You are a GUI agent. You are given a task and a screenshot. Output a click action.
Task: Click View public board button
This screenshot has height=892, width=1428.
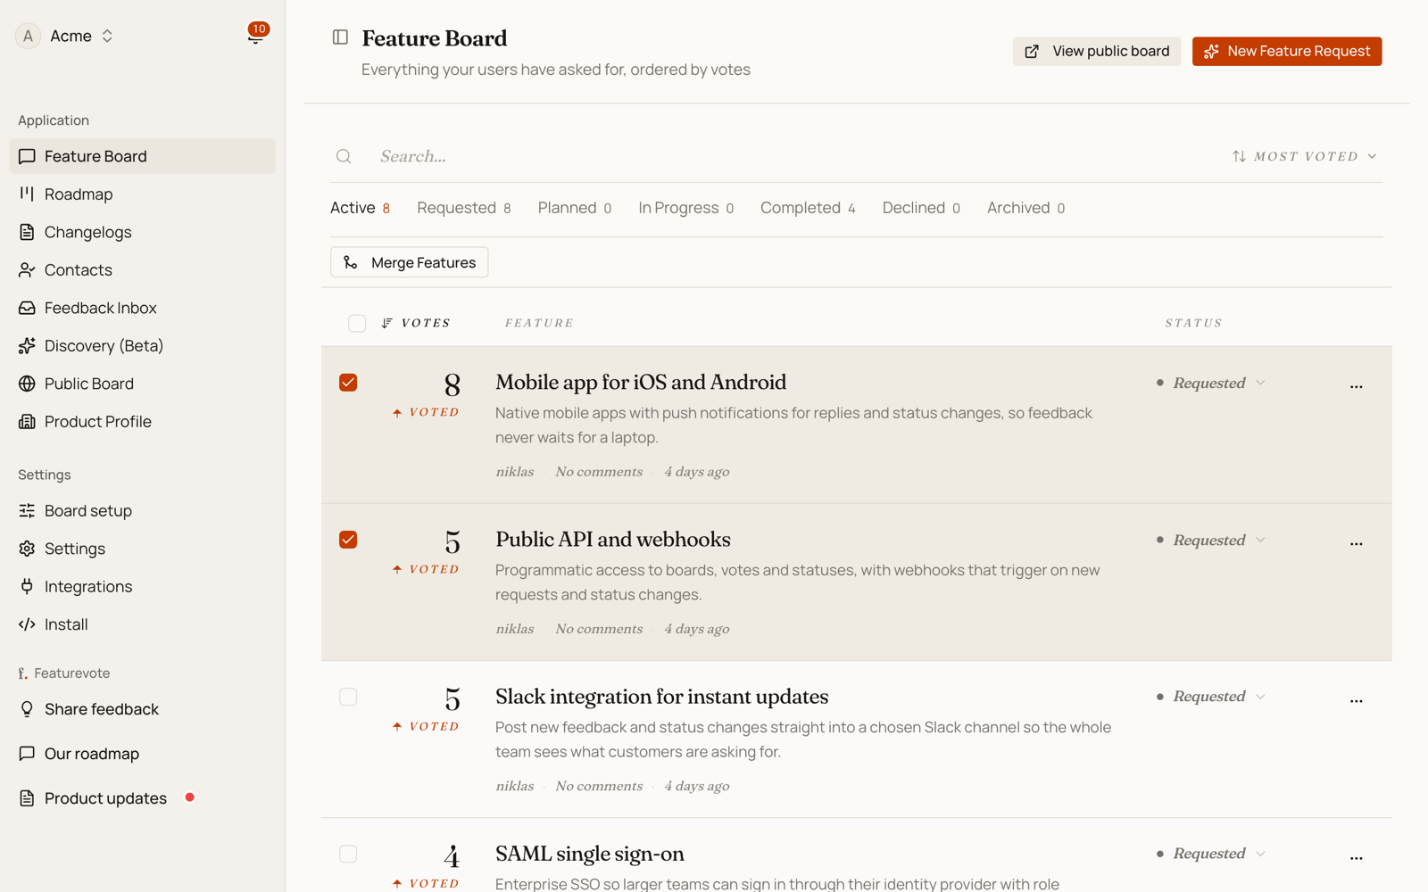coord(1097,51)
